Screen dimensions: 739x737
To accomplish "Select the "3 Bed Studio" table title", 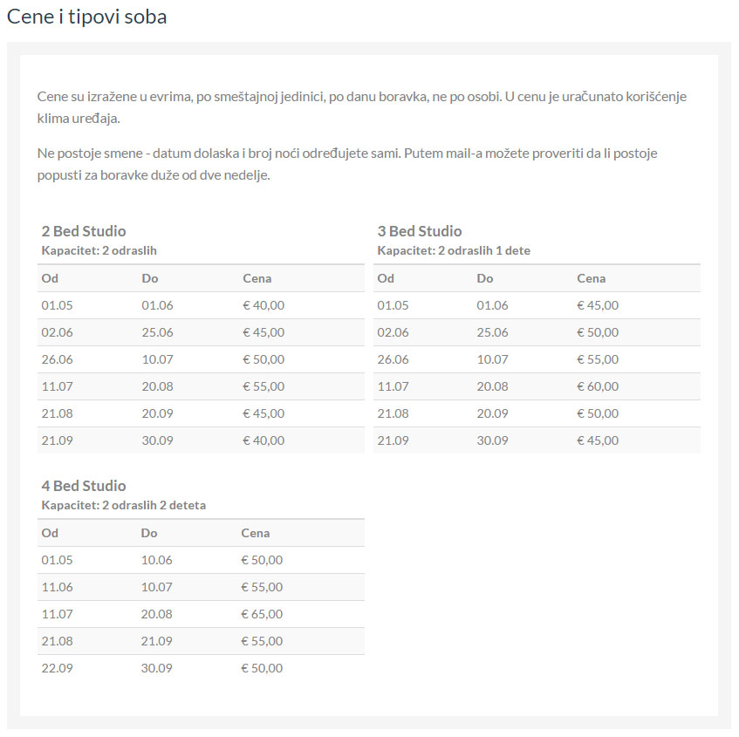I will pos(420,231).
